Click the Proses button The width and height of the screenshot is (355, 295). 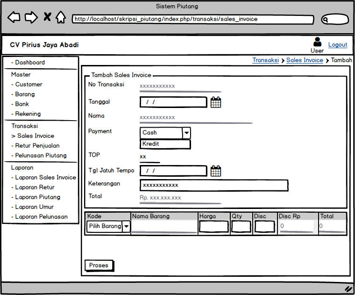point(99,266)
